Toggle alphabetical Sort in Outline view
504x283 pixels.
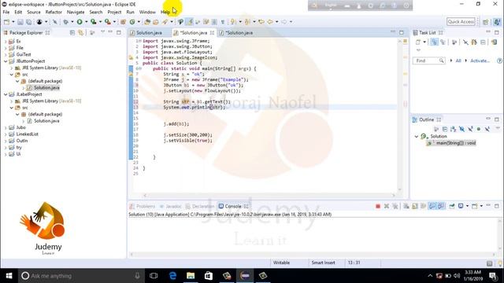click(454, 129)
